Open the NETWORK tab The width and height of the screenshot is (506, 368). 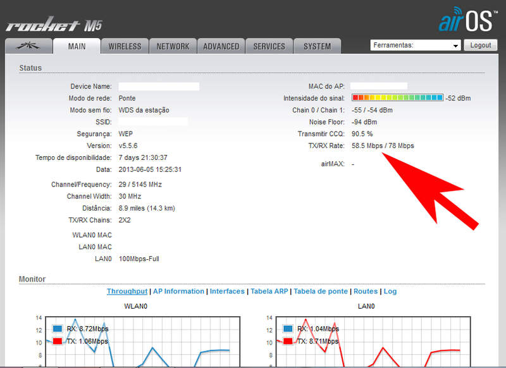[x=173, y=46]
